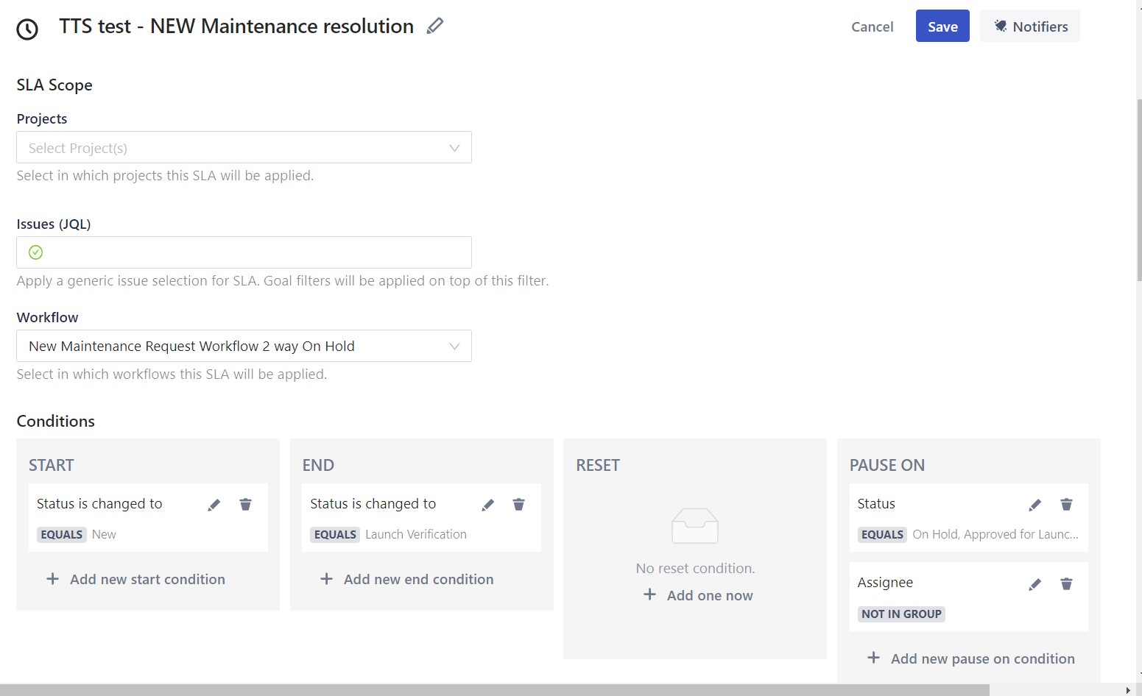This screenshot has height=696, width=1142.
Task: Click the 'TTS test - NEW Maintenance resolution' title
Action: [236, 26]
